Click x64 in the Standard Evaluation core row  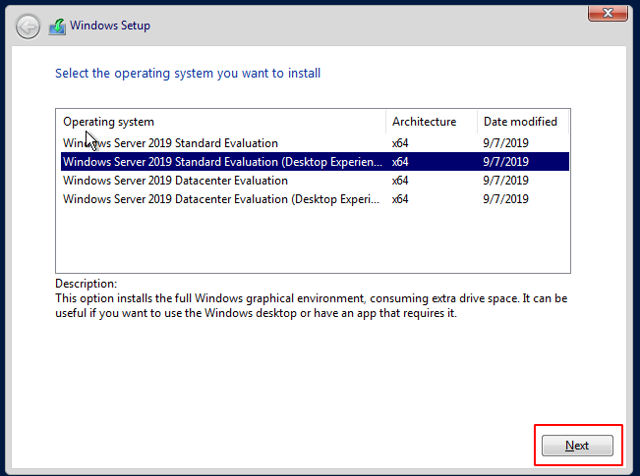400,143
